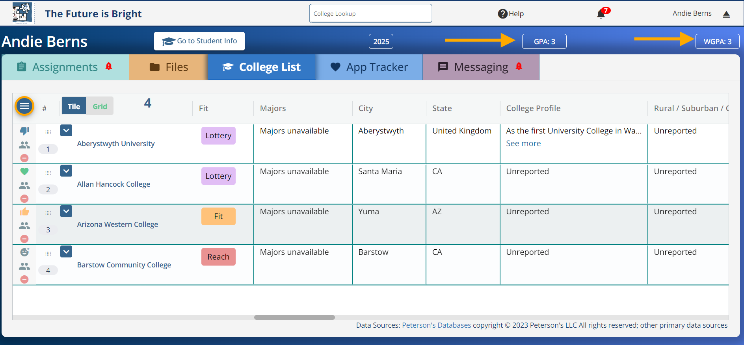Image resolution: width=744 pixels, height=345 pixels.
Task: Open the Messaging tab
Action: [x=481, y=67]
